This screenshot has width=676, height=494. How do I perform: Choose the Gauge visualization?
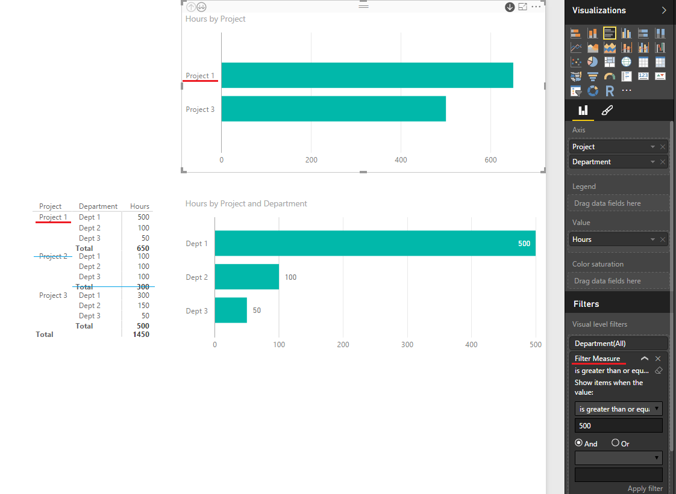(x=610, y=76)
